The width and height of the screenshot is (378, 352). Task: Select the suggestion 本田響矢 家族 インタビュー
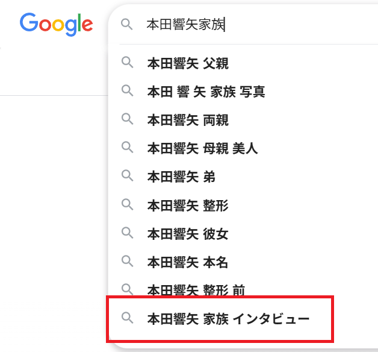(x=228, y=318)
